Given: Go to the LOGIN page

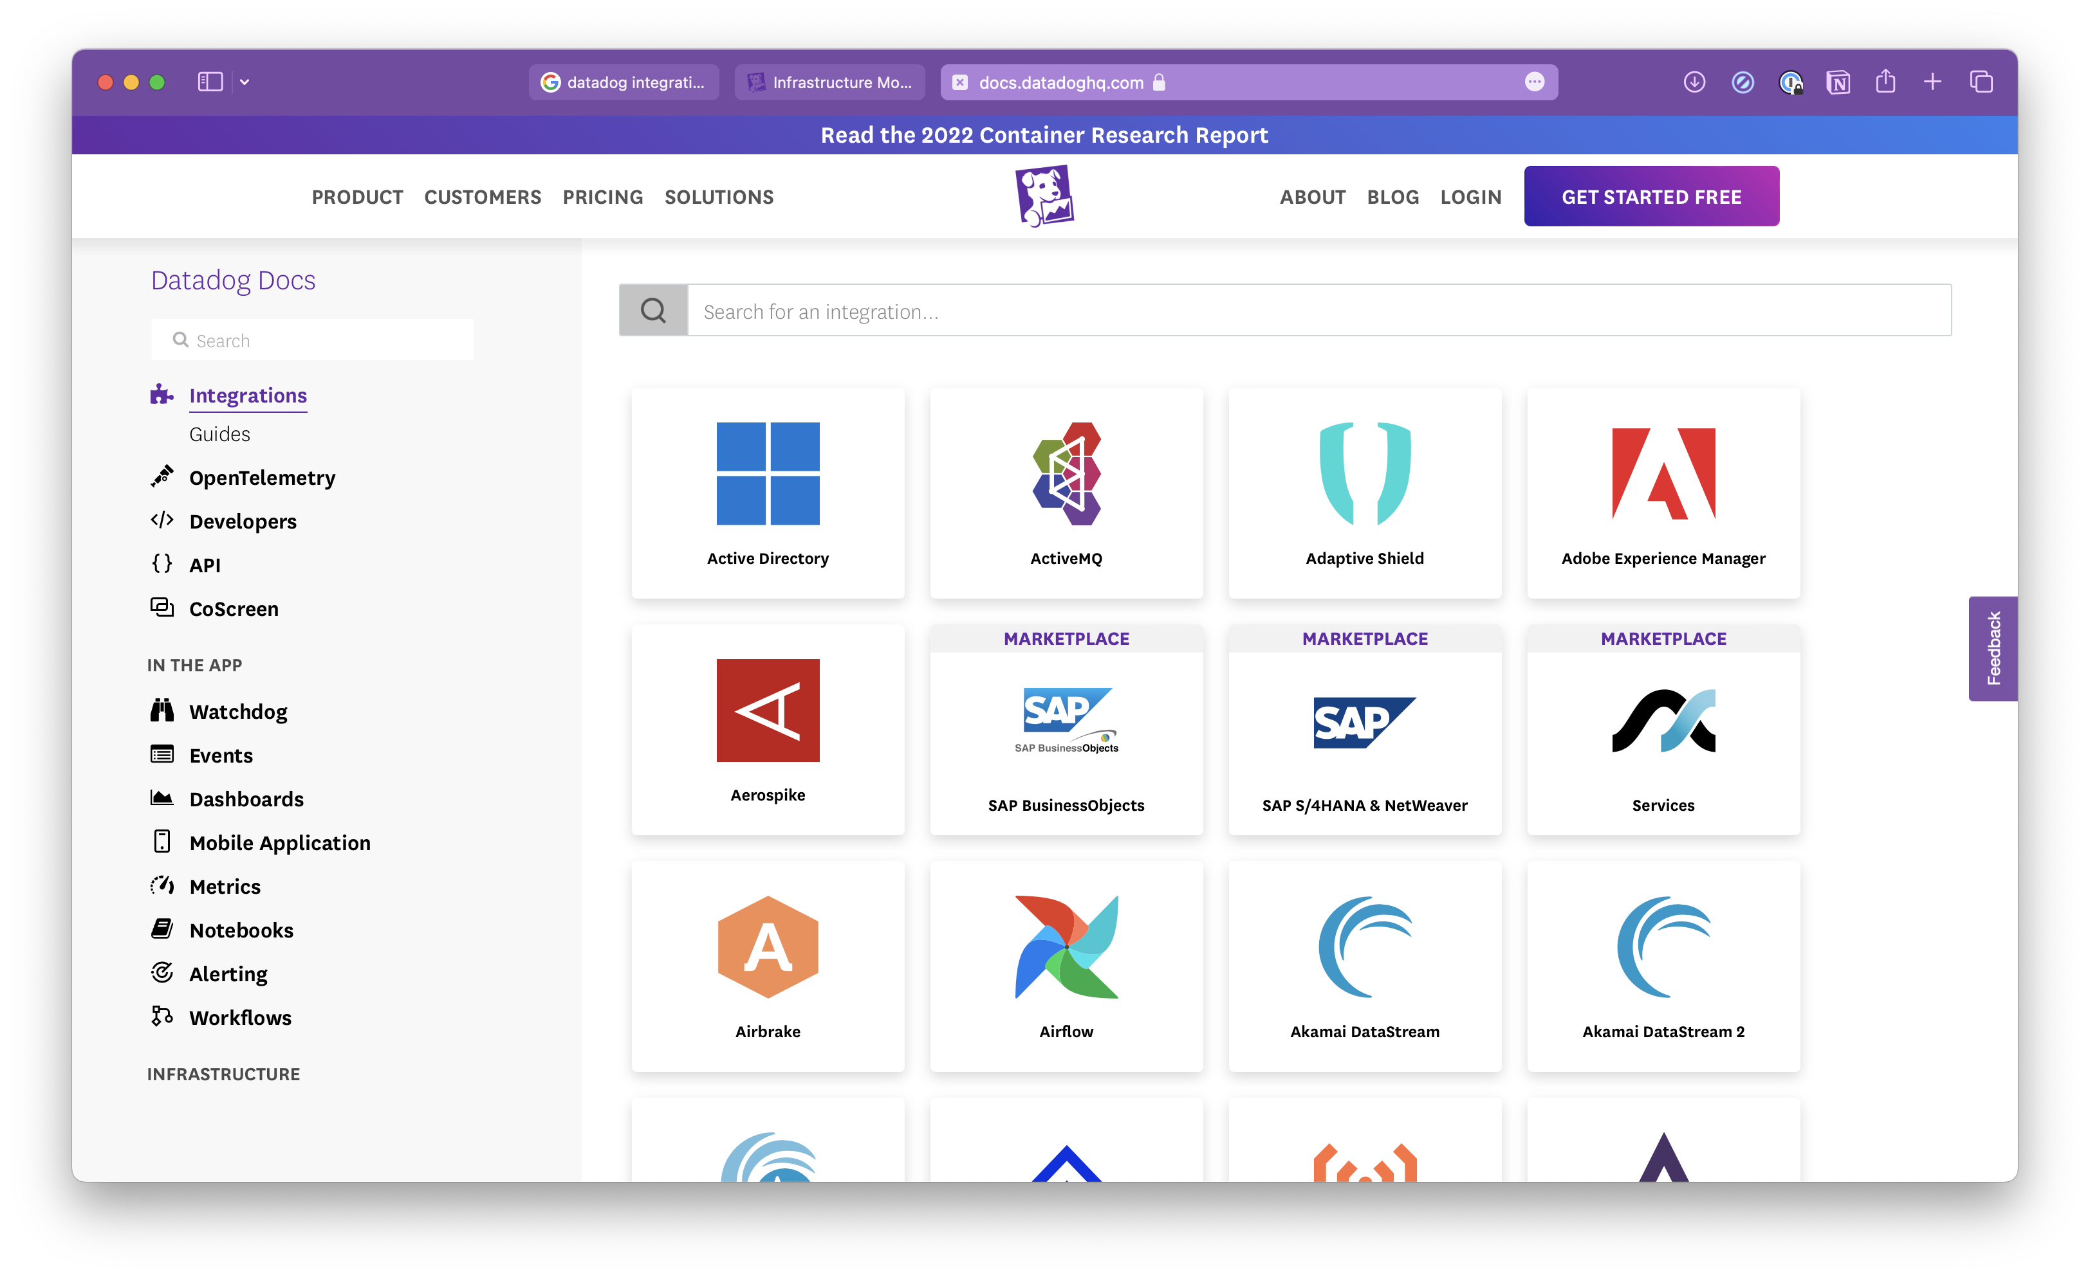Looking at the screenshot, I should [1471, 197].
